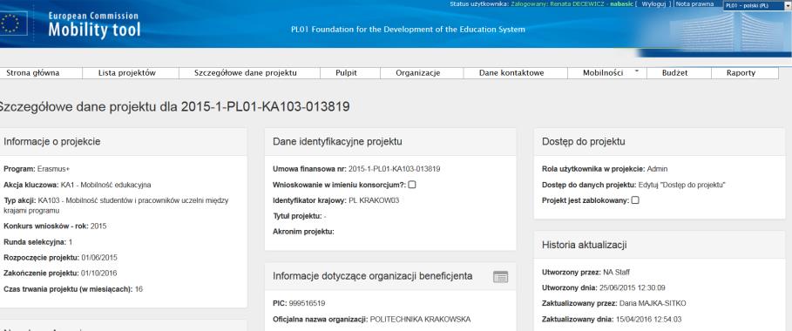The width and height of the screenshot is (792, 331).
Task: Open the Pulpit menu item
Action: point(346,73)
